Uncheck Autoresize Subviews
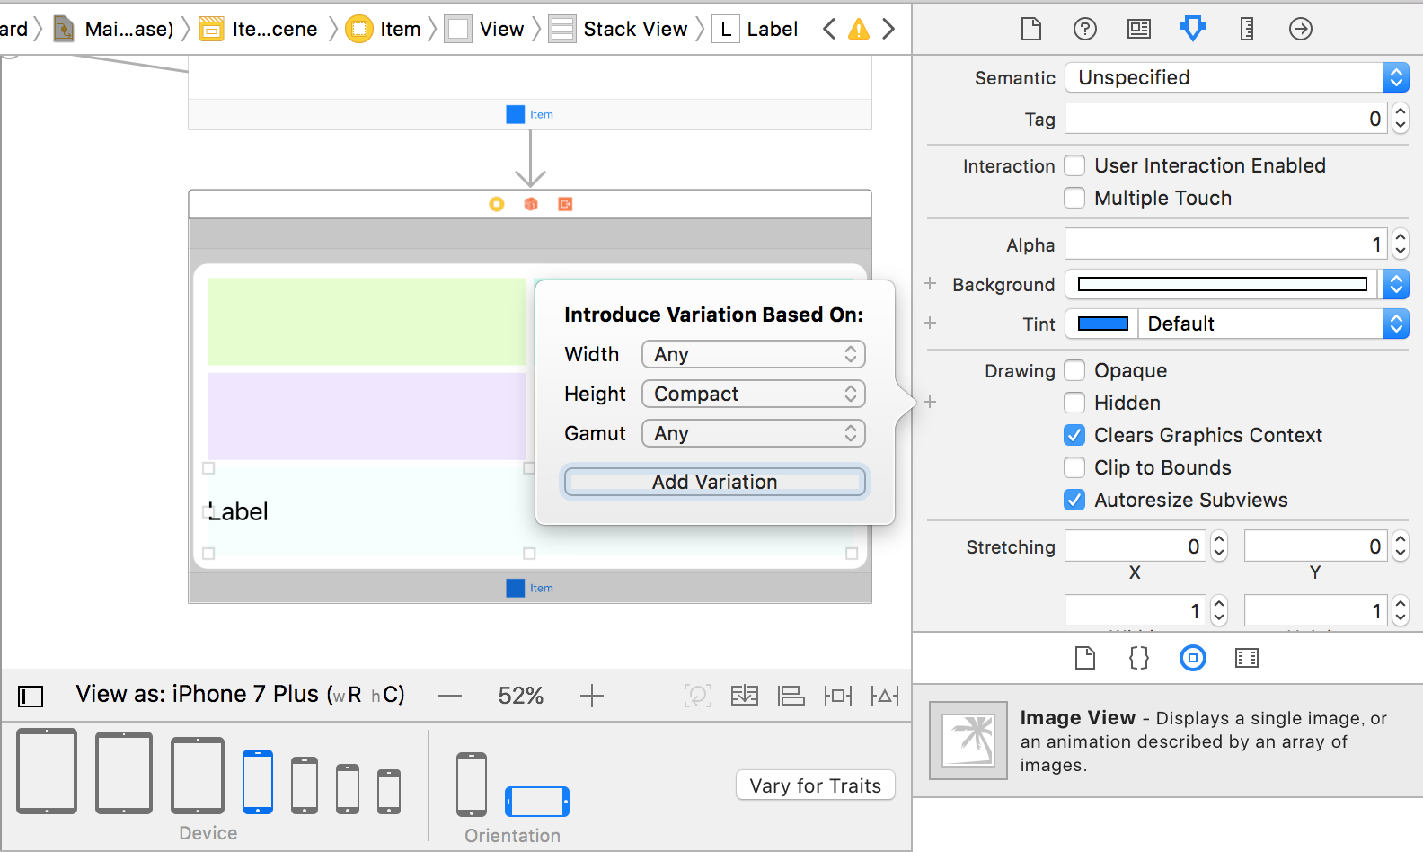The image size is (1423, 852). (1074, 500)
